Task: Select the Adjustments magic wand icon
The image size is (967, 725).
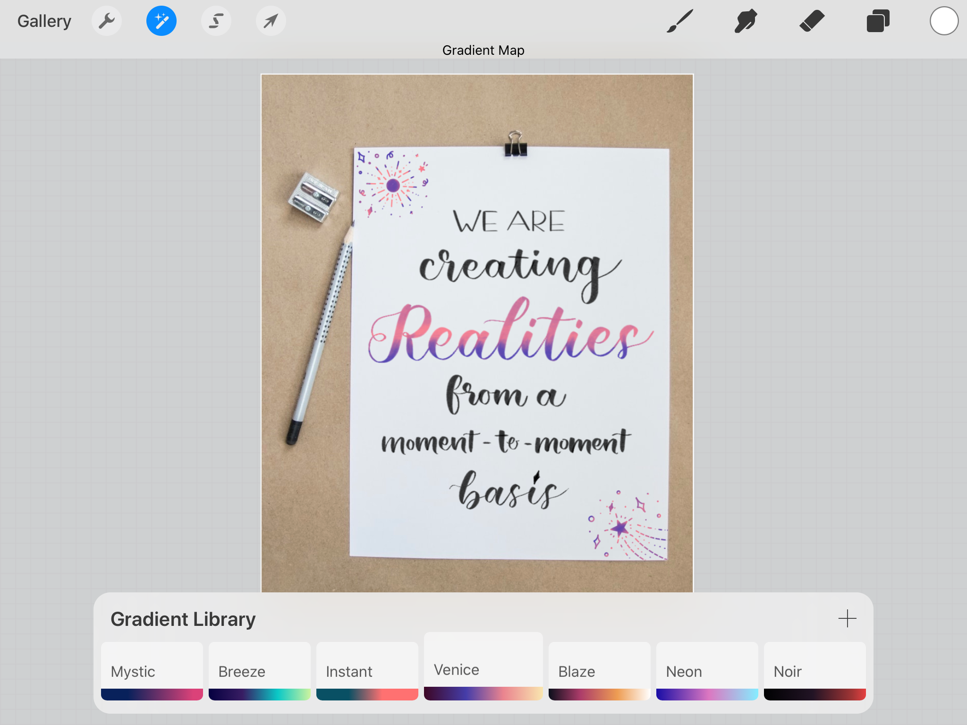Action: click(x=161, y=21)
